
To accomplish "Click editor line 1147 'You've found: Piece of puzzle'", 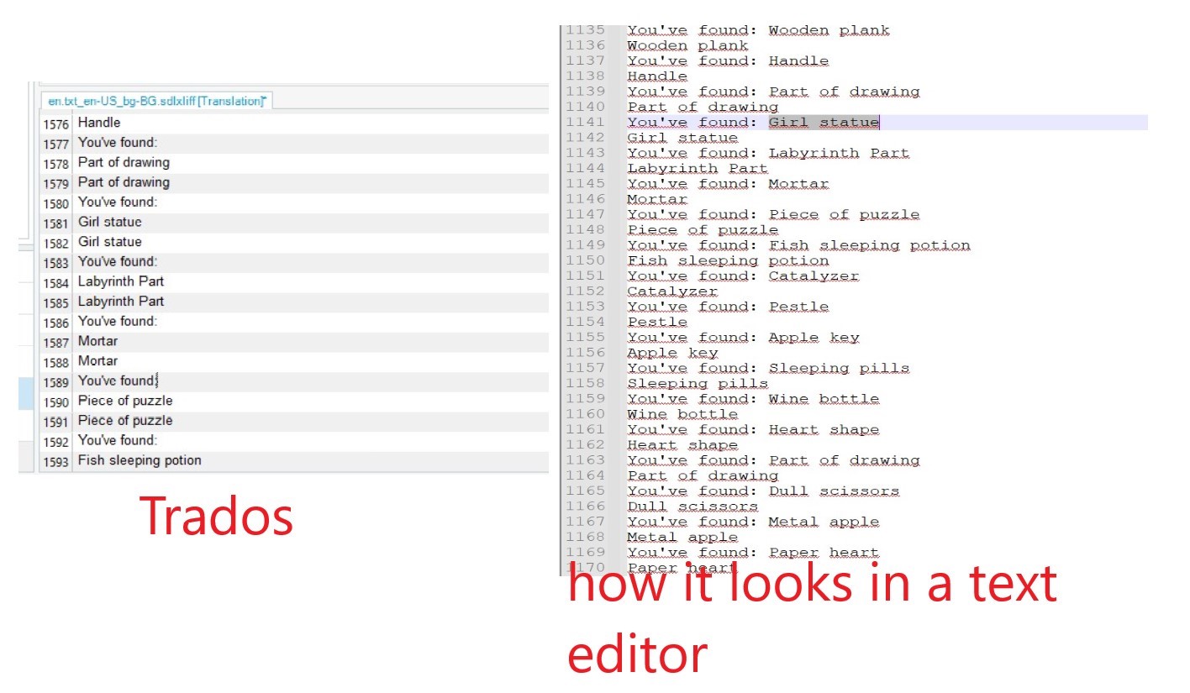I will click(773, 214).
